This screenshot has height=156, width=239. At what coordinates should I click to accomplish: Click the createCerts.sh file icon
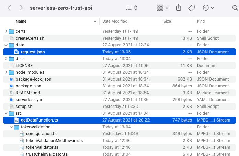(11, 38)
